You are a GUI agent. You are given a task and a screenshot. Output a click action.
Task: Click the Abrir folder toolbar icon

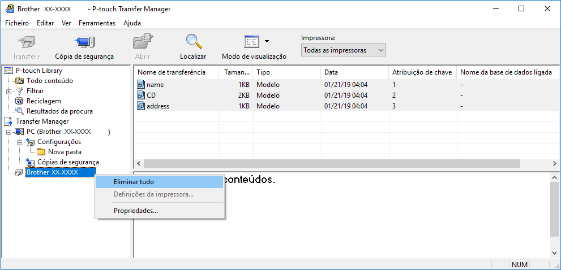pos(143,42)
